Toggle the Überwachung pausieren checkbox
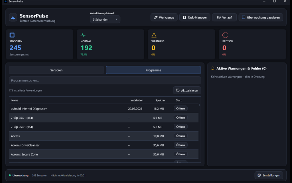 point(244,17)
